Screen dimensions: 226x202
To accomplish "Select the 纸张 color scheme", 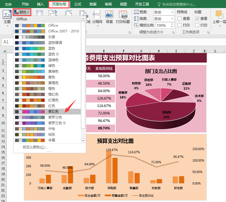I will (47, 135).
